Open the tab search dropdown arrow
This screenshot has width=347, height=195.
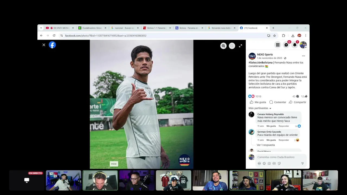point(41,28)
